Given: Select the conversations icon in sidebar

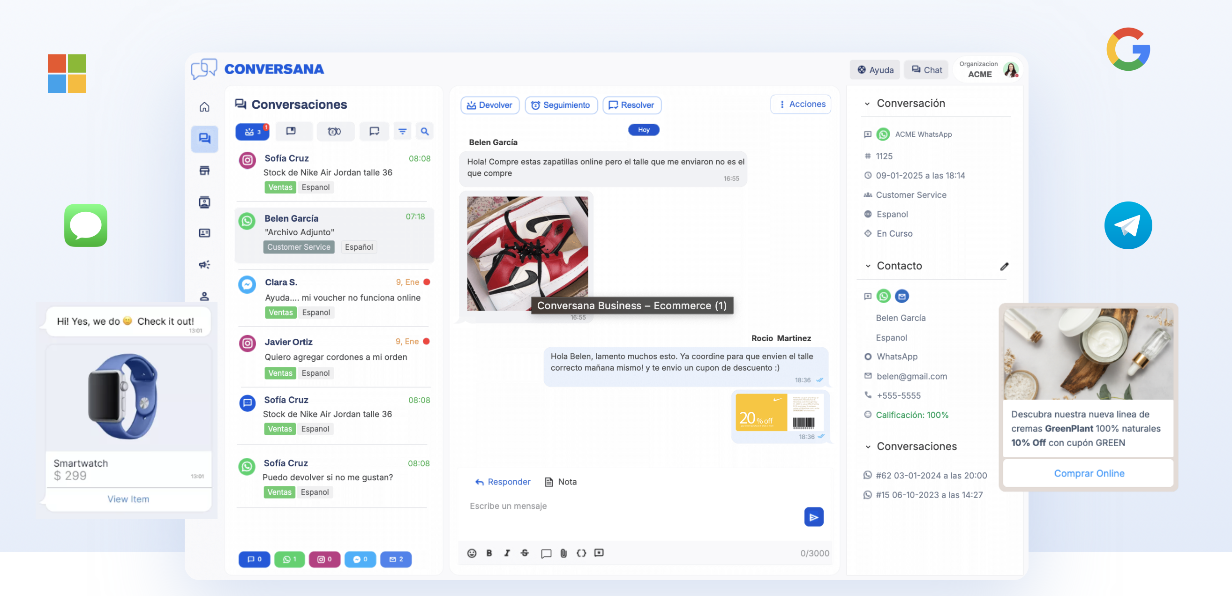Looking at the screenshot, I should pyautogui.click(x=205, y=139).
